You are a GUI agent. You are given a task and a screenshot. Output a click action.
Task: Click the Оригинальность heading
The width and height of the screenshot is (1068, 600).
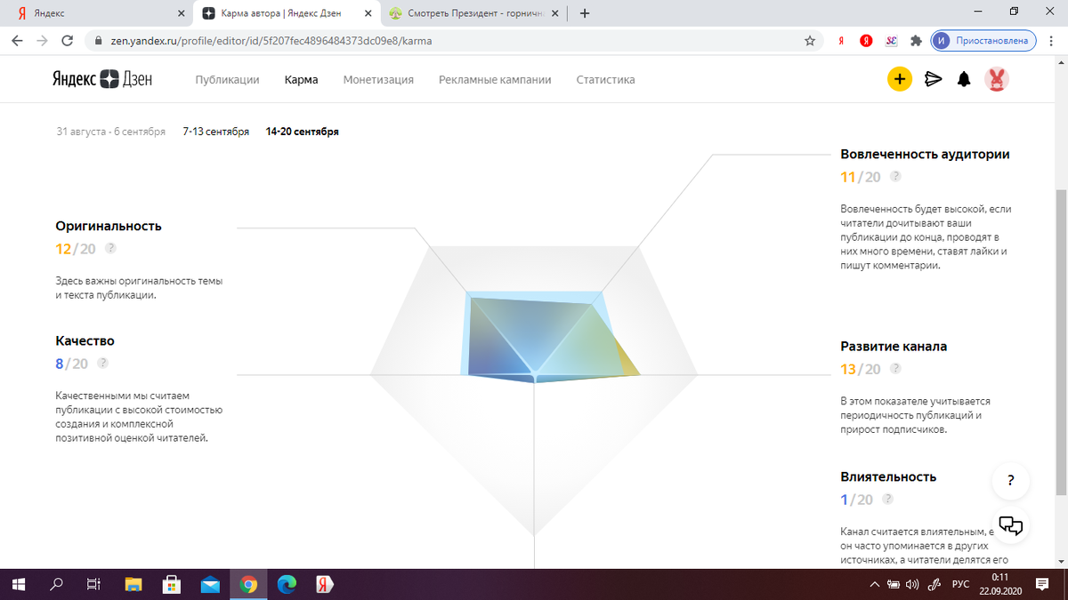[109, 226]
